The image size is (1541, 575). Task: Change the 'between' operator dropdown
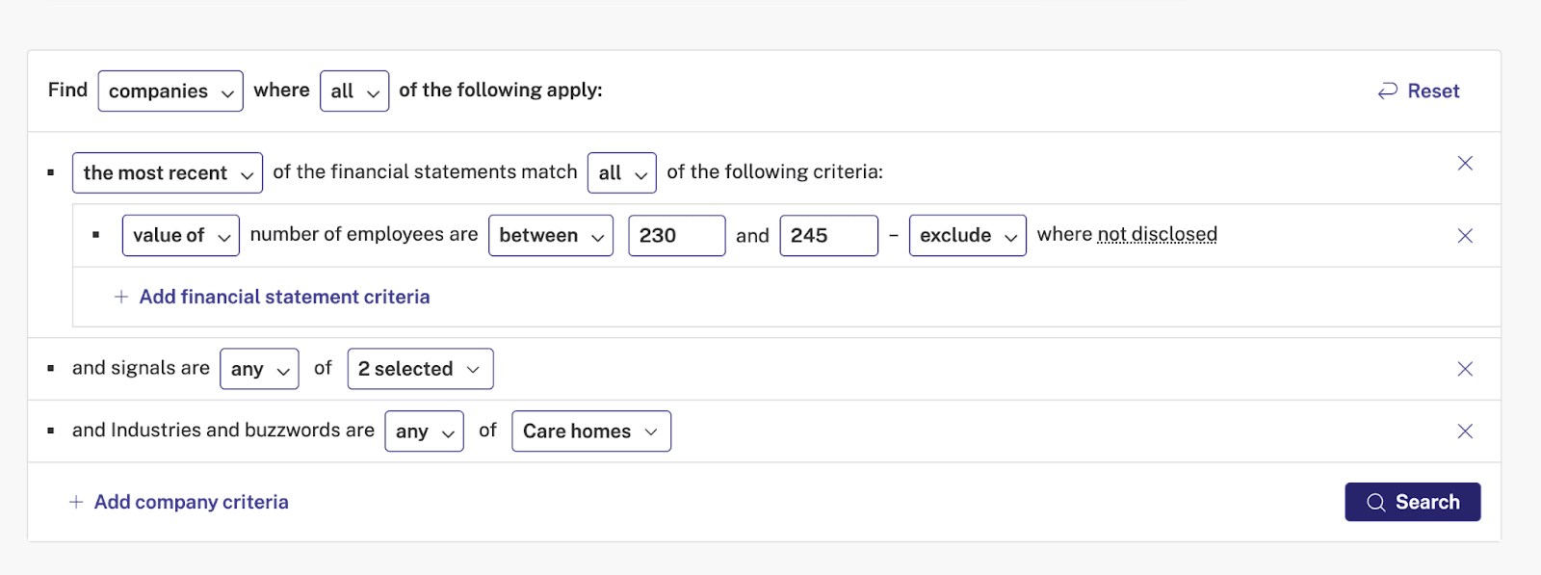551,236
